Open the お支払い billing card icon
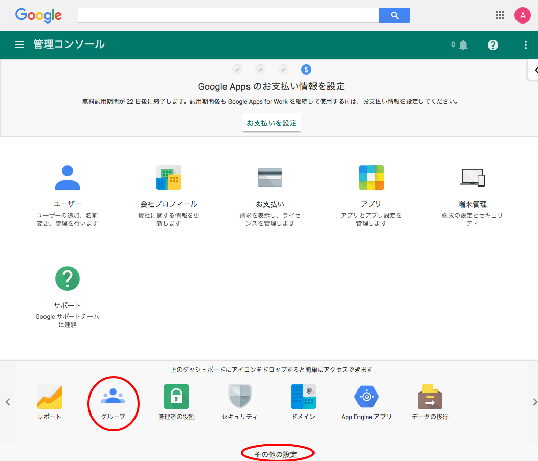Screen dimensions: 538x461 (x=270, y=177)
